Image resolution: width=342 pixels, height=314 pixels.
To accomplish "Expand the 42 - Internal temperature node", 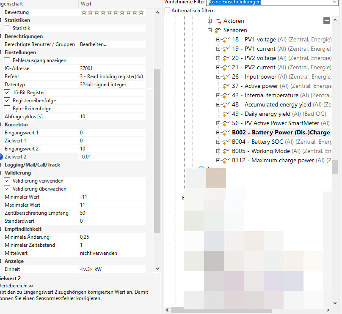I will tap(218, 95).
